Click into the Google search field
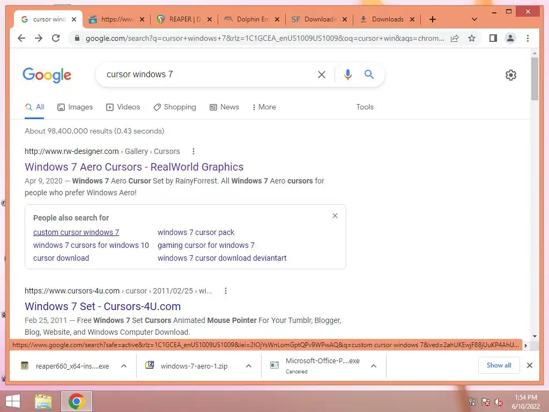 pos(206,74)
